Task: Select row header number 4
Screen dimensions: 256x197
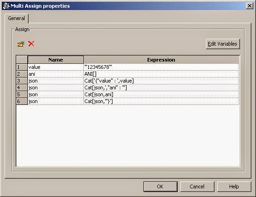Action: click(x=22, y=88)
